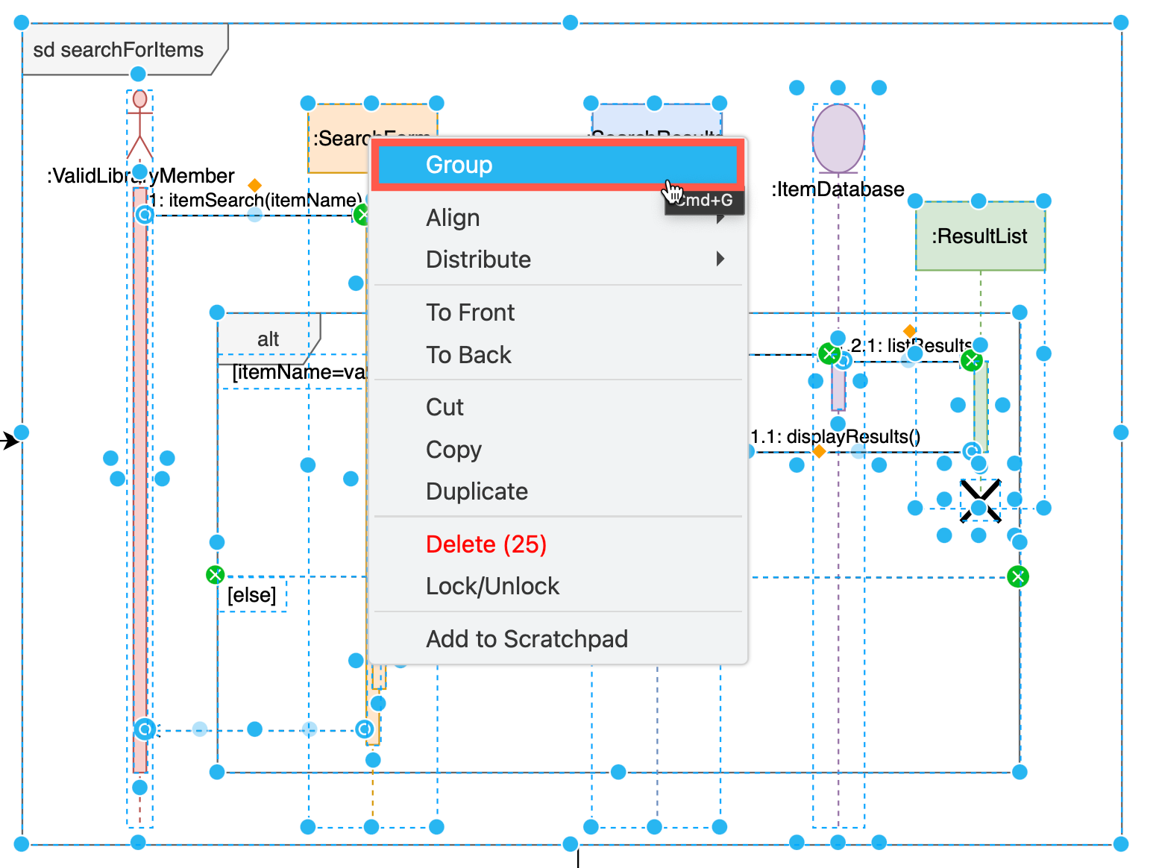This screenshot has height=868, width=1156.
Task: Toggle Lock/Unlock for the selection
Action: coord(492,586)
